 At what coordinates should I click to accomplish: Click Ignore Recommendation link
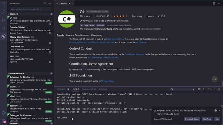151,29
